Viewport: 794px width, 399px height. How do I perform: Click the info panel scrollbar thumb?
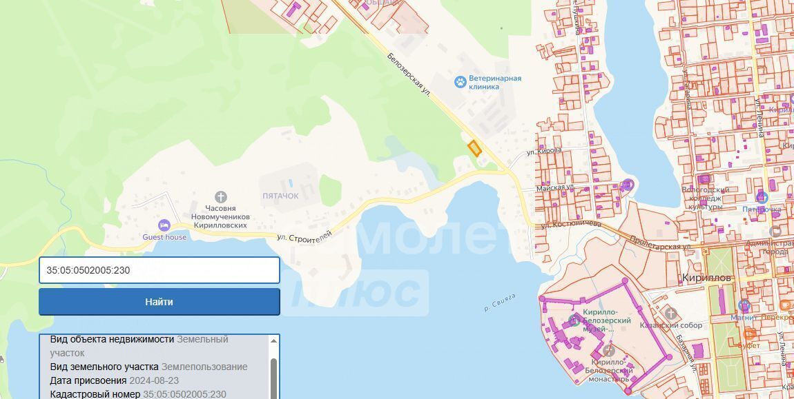point(273,378)
